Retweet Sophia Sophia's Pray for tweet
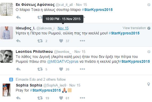 tap(40, 98)
